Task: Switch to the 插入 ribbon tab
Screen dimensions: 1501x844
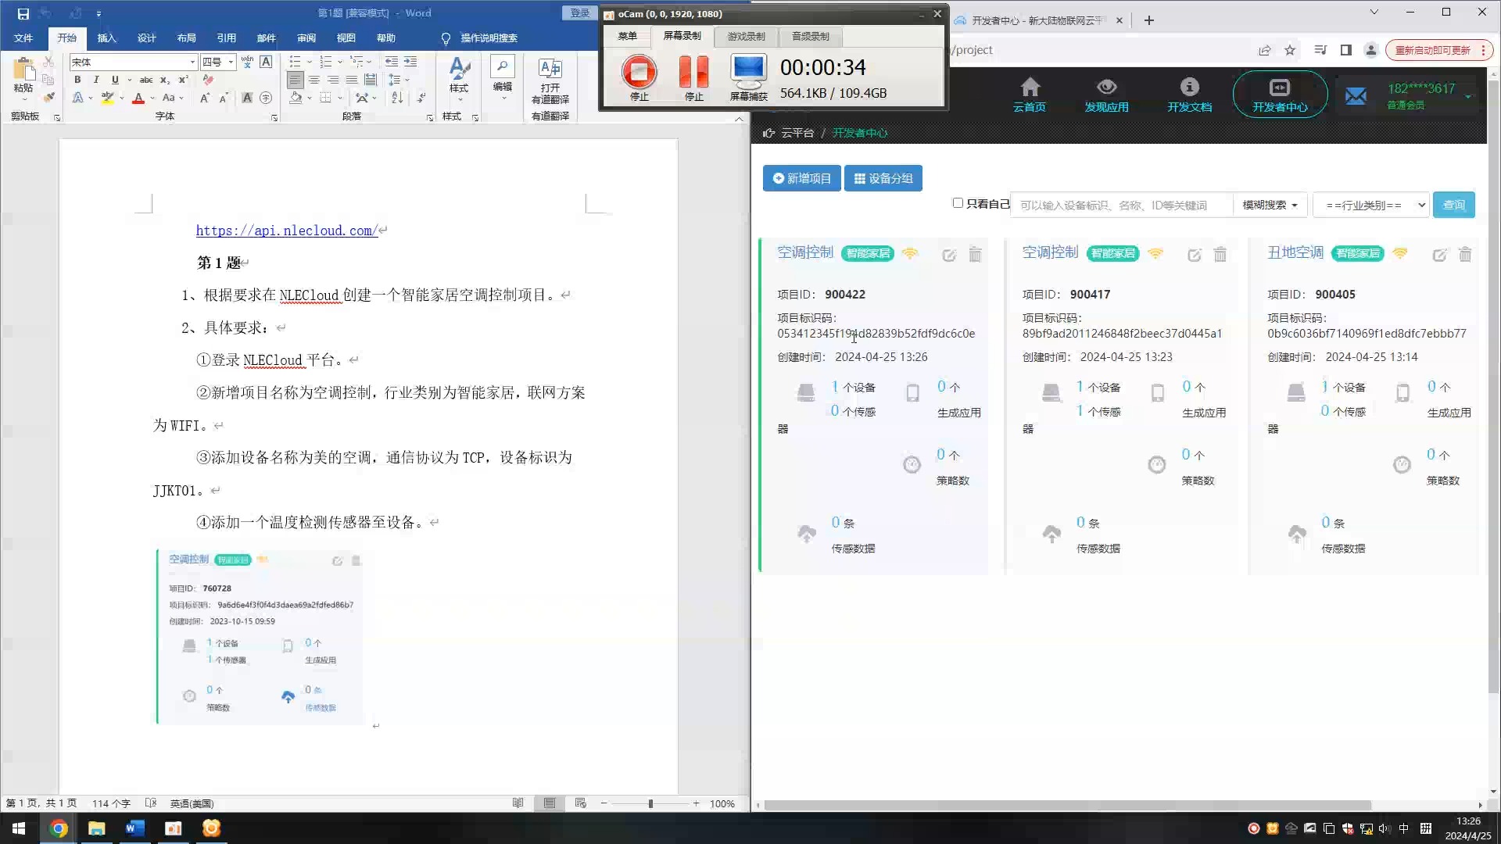Action: 106,38
